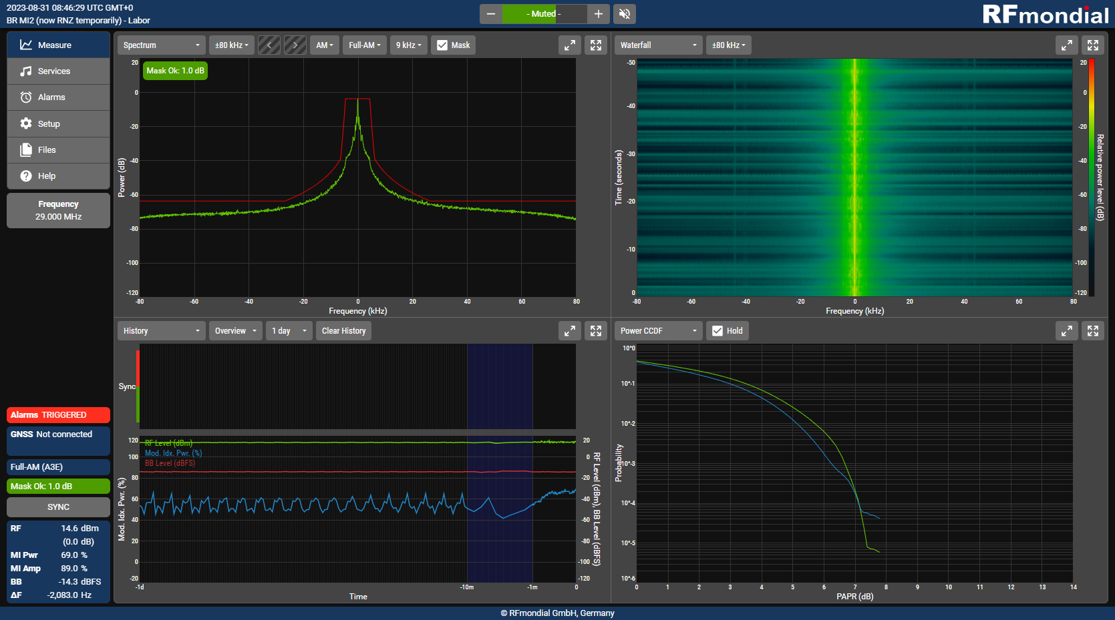Open the Help sidebar section

coord(58,176)
